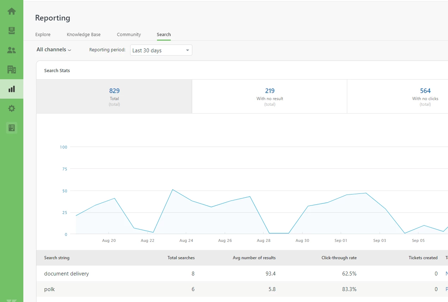Select the 219 With no result tile

tap(270, 97)
